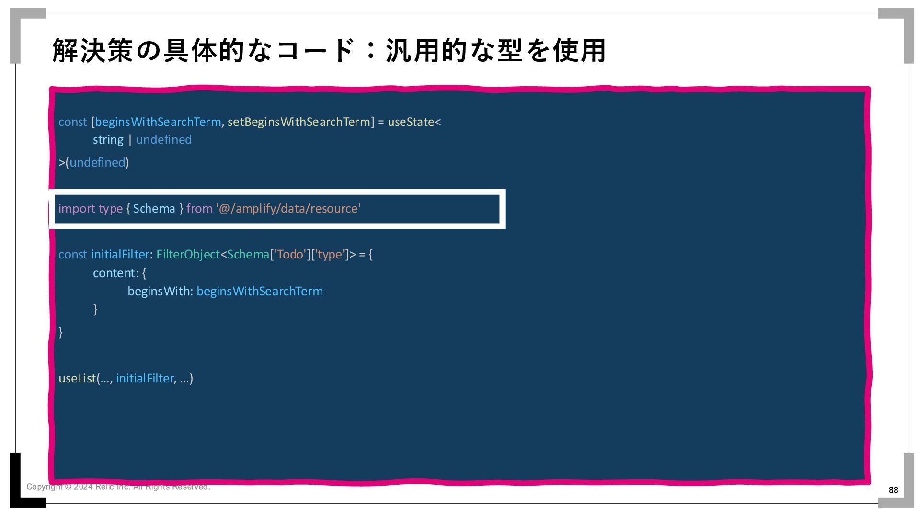This screenshot has height=517, width=920.
Task: Click '>(undefined)' initial value line
Action: tap(94, 163)
